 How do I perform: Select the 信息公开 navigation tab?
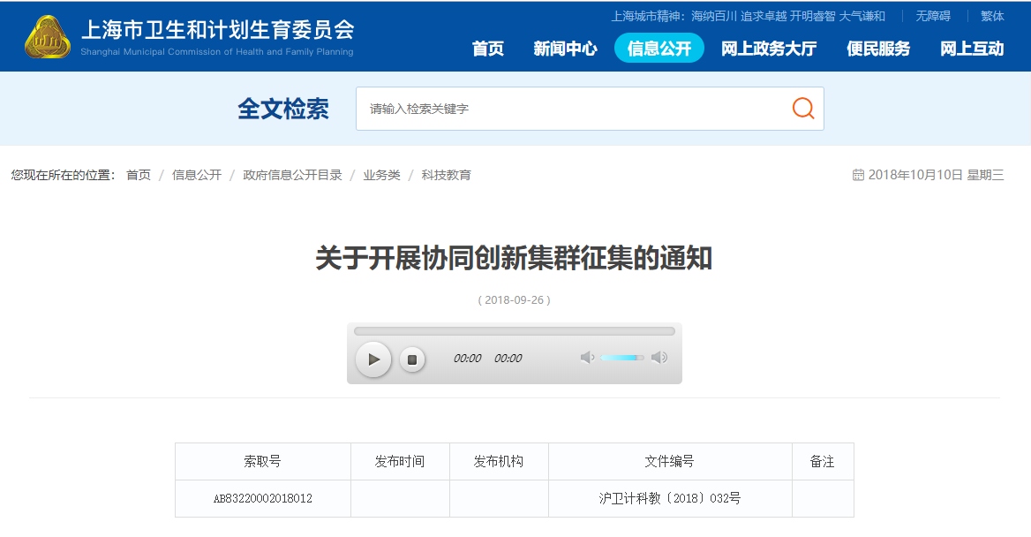[x=658, y=49]
